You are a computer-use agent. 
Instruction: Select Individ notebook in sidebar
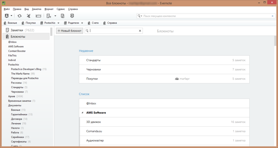tap(12, 60)
